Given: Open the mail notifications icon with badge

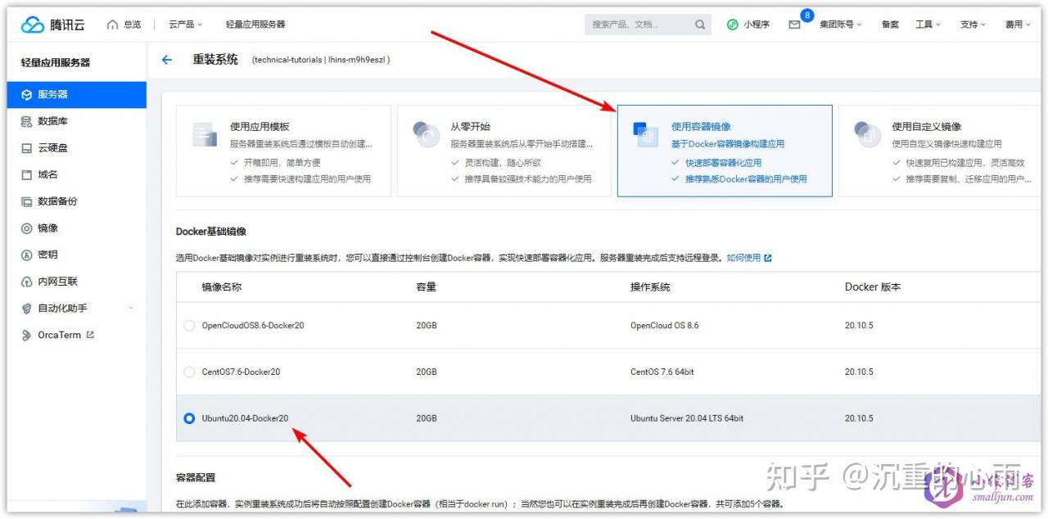Looking at the screenshot, I should (794, 25).
